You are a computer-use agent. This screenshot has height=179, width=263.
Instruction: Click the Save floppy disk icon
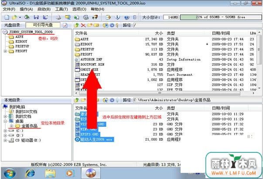[36, 17]
